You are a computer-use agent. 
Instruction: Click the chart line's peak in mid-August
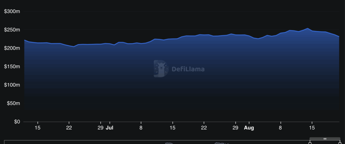point(307,28)
